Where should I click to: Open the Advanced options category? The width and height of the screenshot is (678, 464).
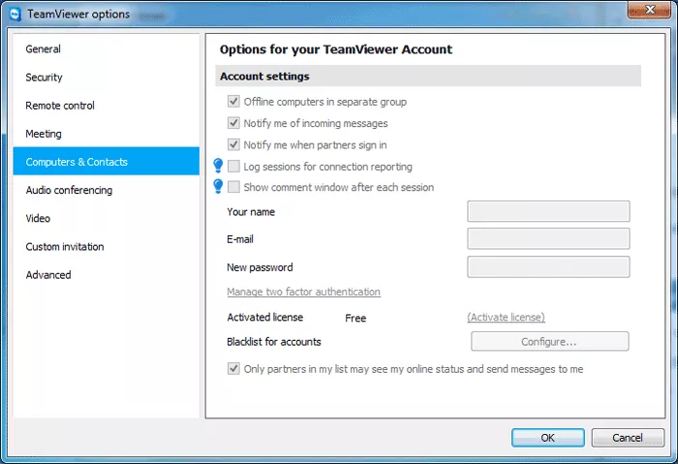coord(106,274)
